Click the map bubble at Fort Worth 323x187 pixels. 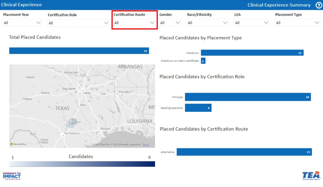[x=76, y=92]
